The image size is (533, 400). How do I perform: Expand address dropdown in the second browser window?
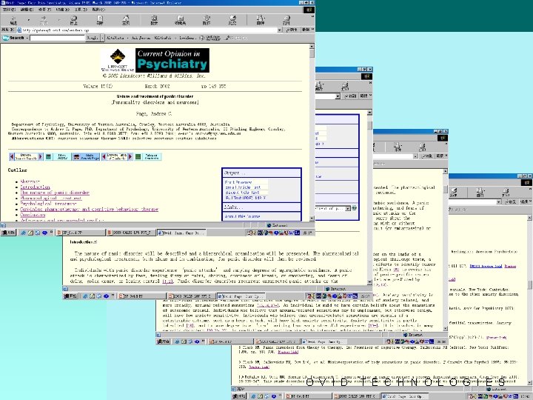pyautogui.click(x=338, y=96)
